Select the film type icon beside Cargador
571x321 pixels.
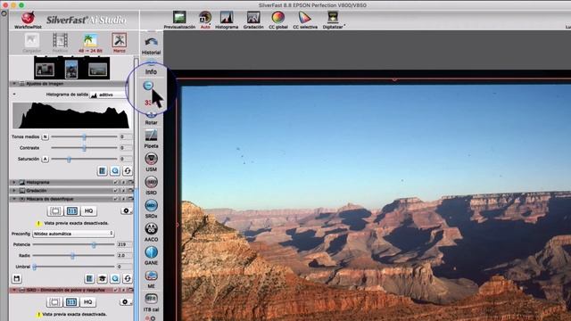tap(60, 43)
